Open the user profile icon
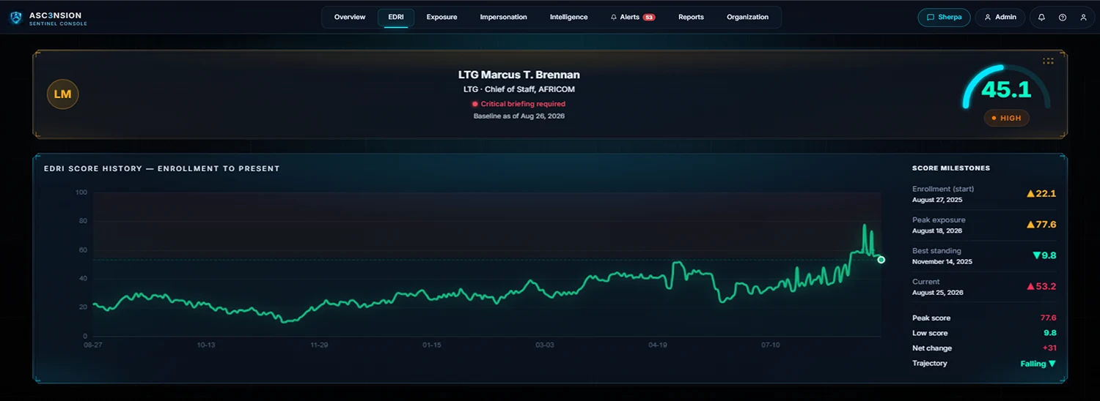 (1083, 18)
